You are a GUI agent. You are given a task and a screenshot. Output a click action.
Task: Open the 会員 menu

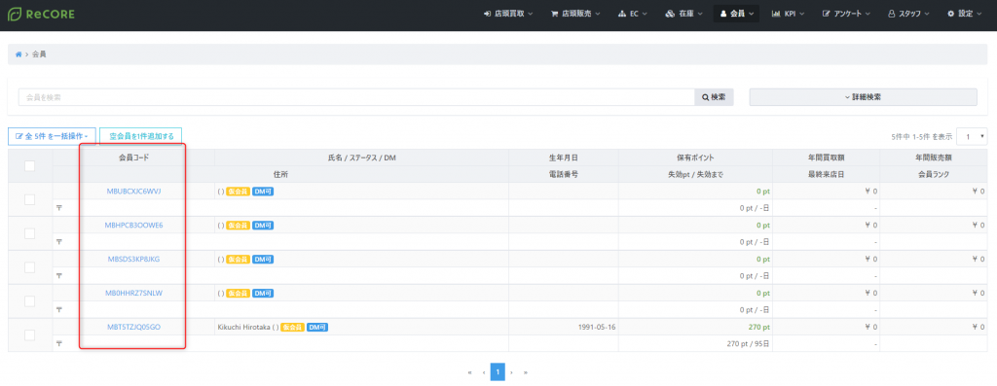pyautogui.click(x=736, y=14)
